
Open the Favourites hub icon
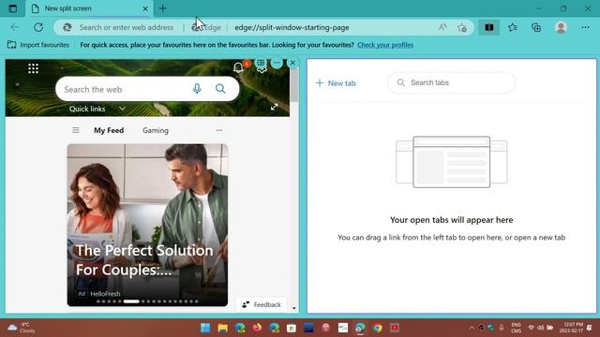[513, 27]
